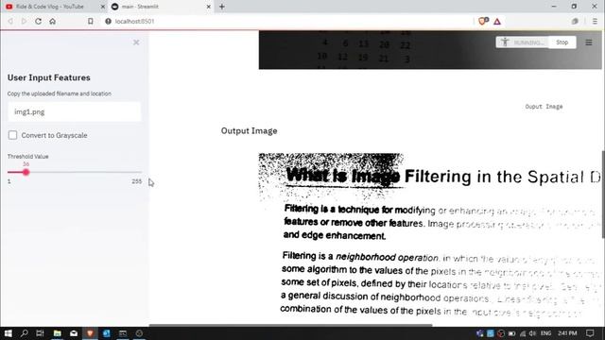Click the Threshold Value label

(27, 157)
